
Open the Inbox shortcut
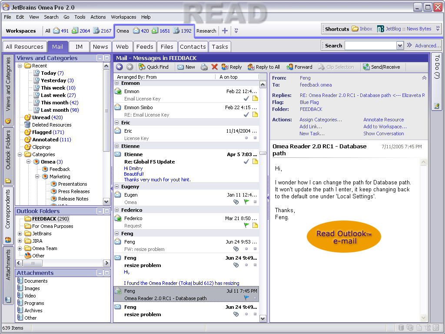click(362, 29)
